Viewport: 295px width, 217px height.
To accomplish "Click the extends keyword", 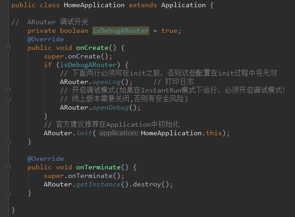I will point(143,5).
